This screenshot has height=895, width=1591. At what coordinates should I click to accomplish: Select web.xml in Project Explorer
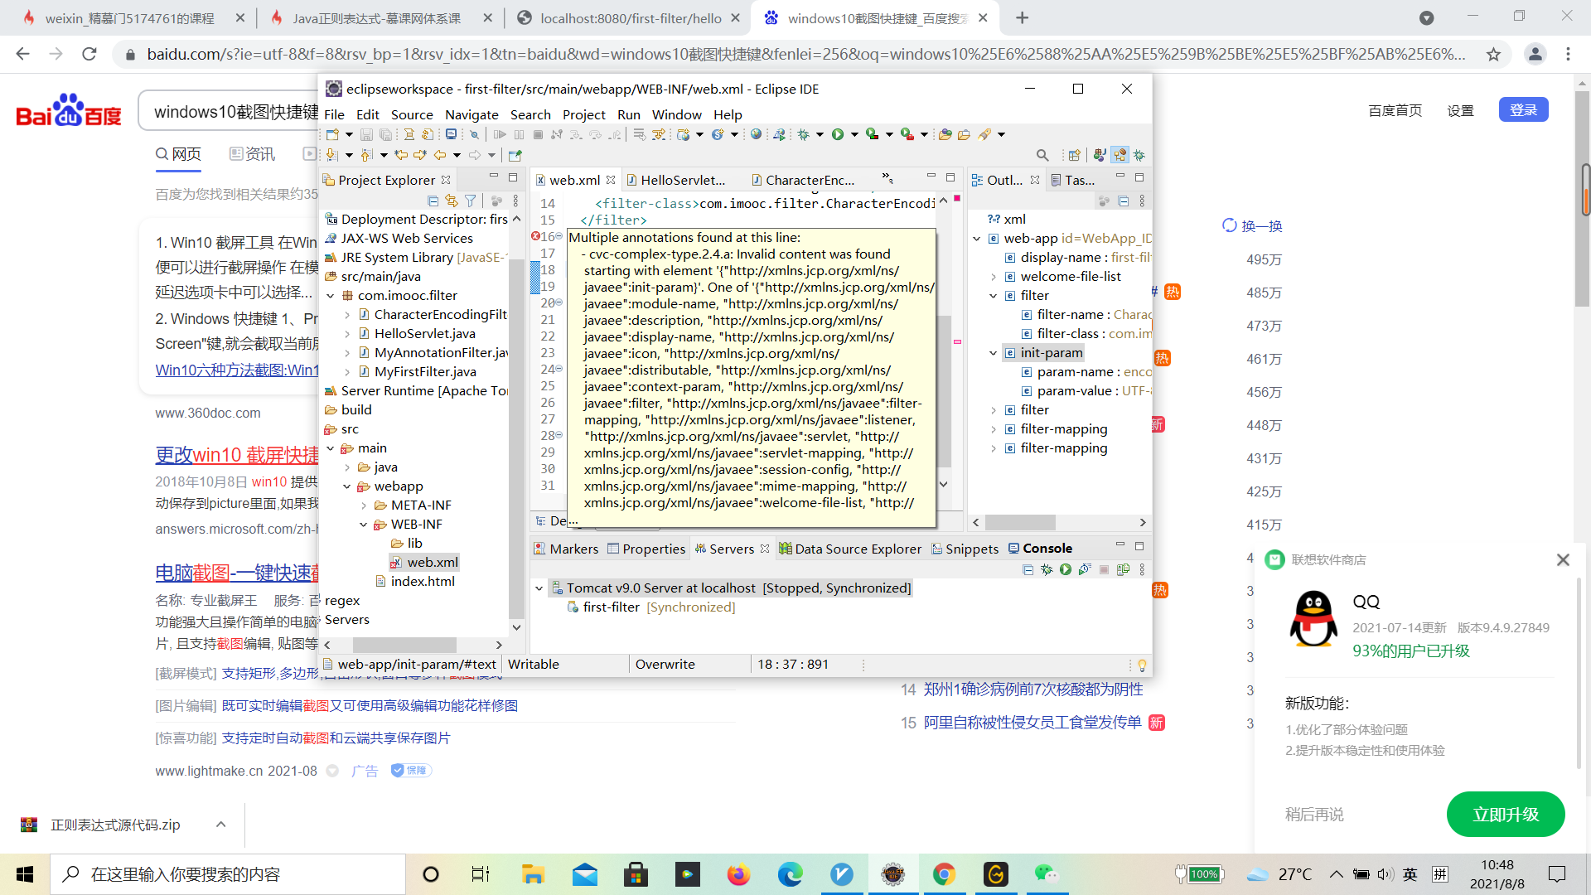coord(424,563)
